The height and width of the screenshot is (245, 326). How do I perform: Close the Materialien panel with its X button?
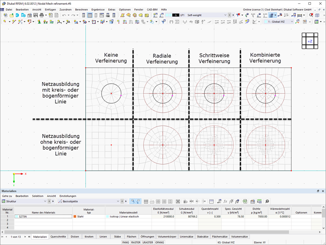tap(323, 191)
